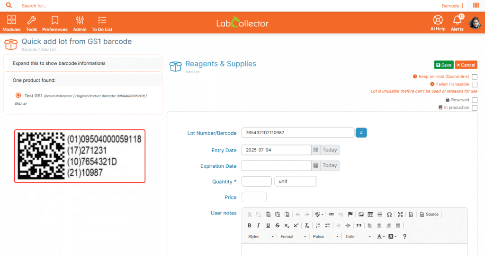The height and width of the screenshot is (257, 485).
Task: Check Keep on Hold (Quarantine) box
Action: click(475, 77)
